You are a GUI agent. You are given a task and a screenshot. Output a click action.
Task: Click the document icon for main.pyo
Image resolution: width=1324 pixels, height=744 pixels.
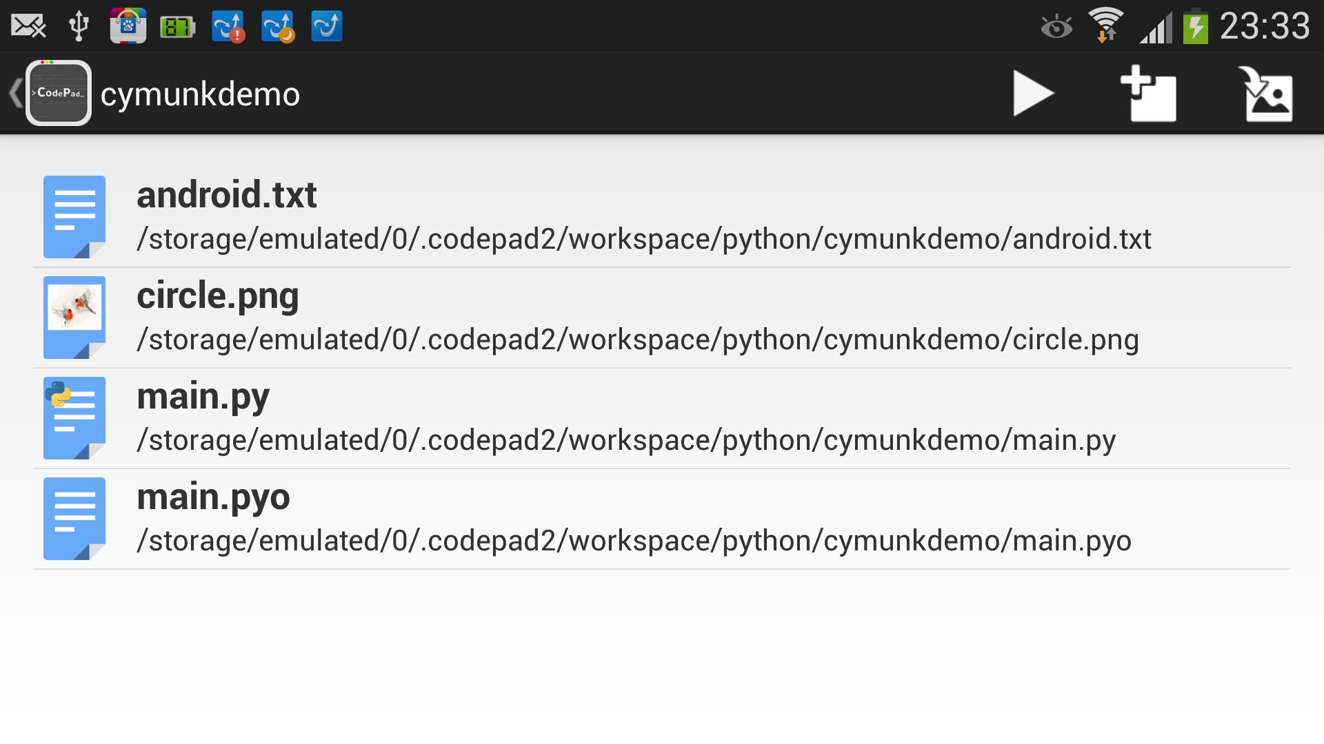tap(74, 519)
